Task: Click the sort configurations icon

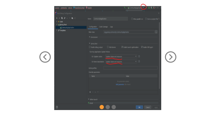Action: coord(75,18)
